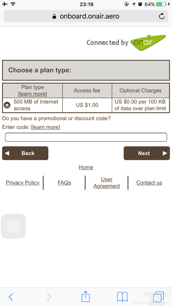Image resolution: width=172 pixels, height=306 pixels.
Task: Tap the Safari reload page icon
Action: coord(162,16)
